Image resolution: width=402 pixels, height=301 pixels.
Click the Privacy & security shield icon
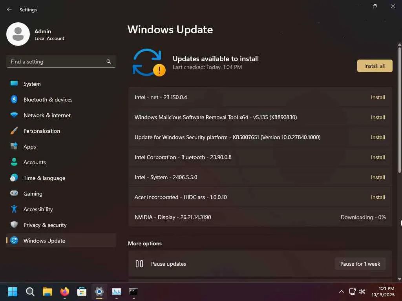coord(14,225)
